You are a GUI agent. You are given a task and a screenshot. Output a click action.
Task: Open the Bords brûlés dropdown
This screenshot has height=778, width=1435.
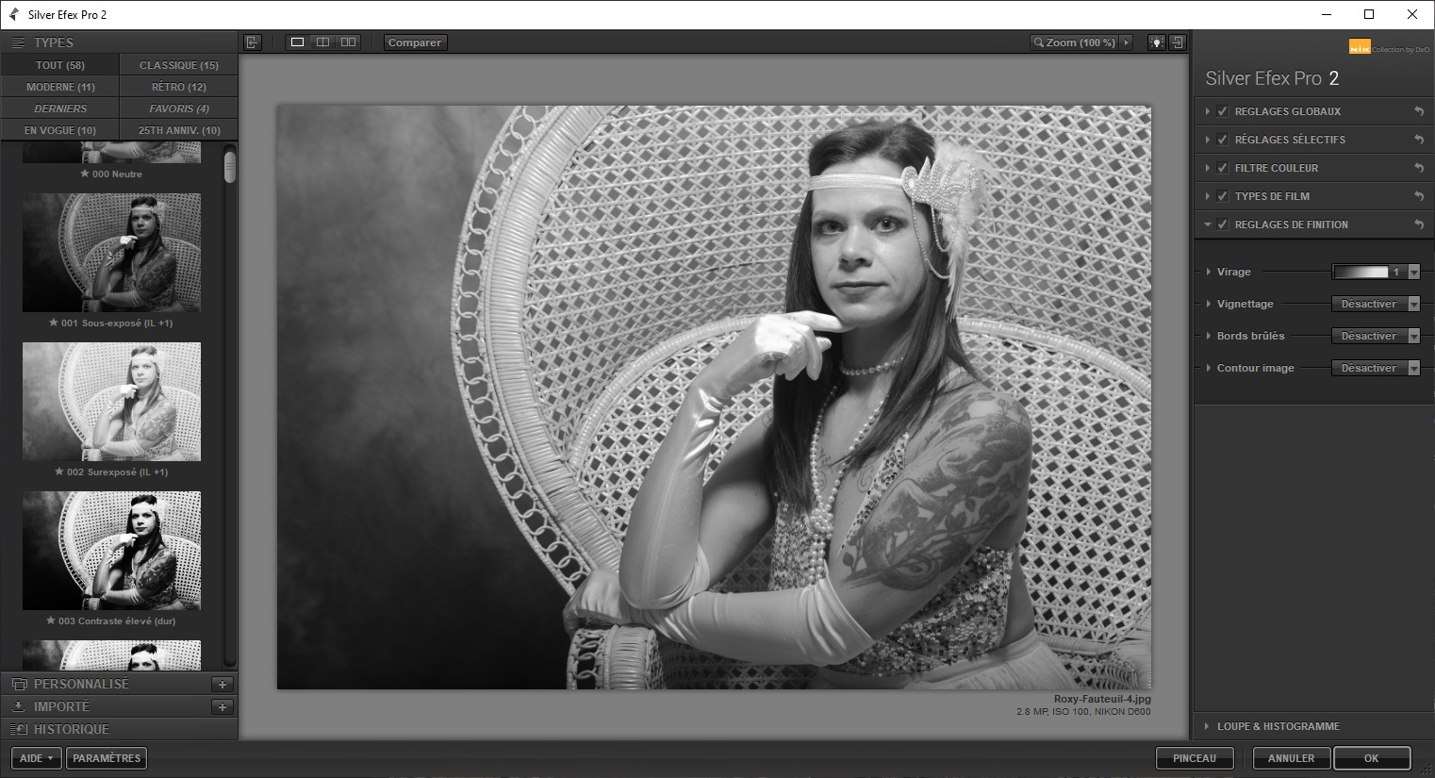(1375, 335)
